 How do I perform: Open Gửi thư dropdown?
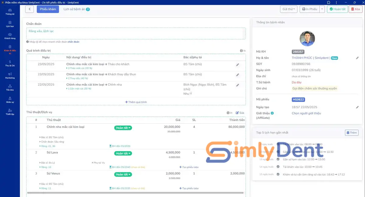coord(289,9)
